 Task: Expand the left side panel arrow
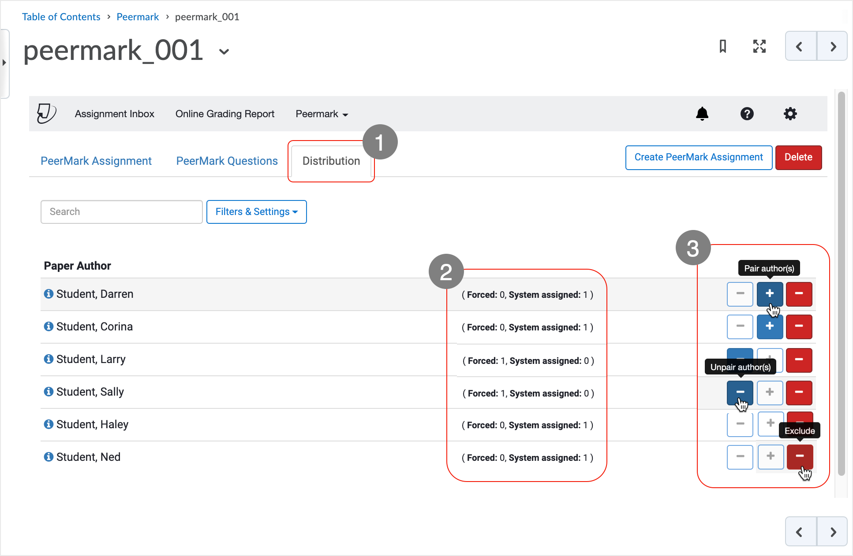click(4, 63)
